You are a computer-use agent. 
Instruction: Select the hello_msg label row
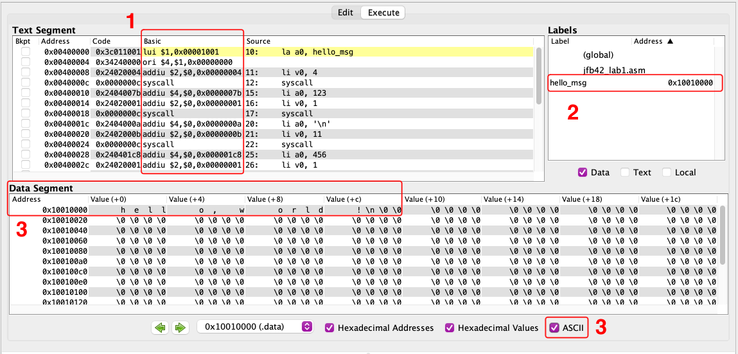(x=633, y=83)
